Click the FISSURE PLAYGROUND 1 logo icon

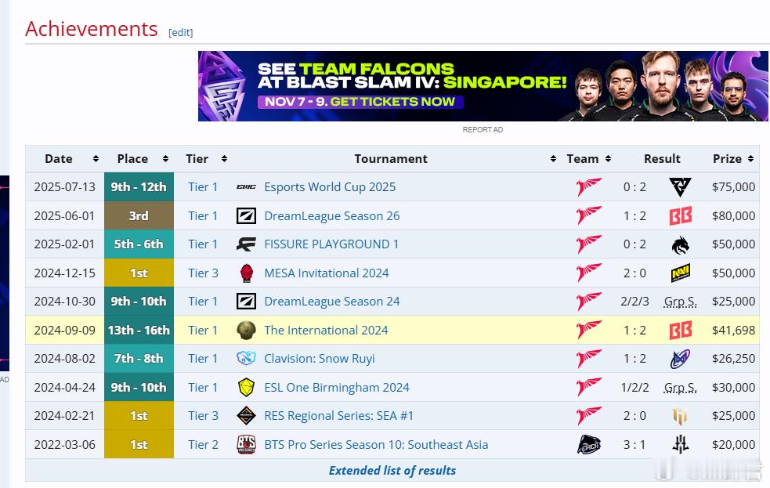(246, 244)
